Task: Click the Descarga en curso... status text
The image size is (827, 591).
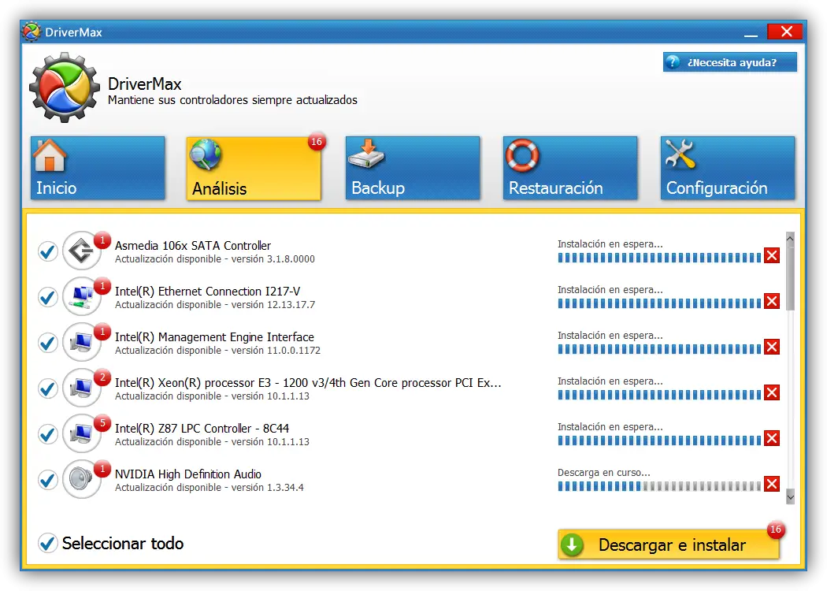Action: click(604, 473)
